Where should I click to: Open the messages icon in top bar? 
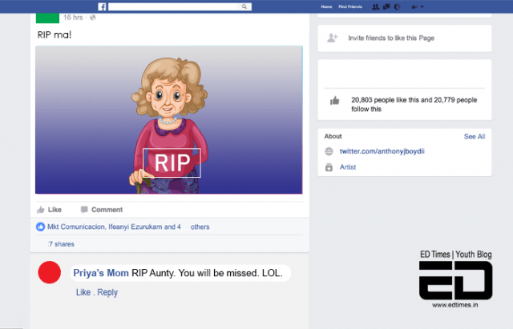[386, 6]
